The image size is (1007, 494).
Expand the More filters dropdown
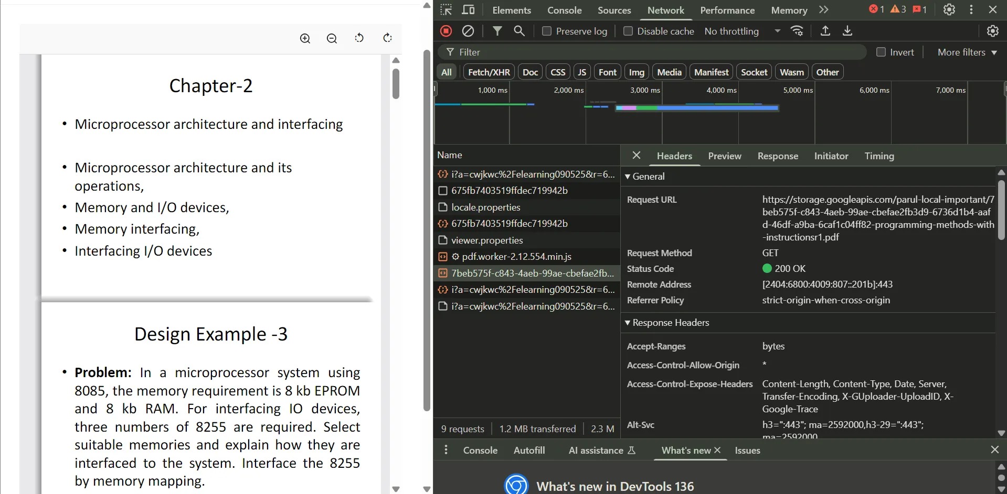(x=967, y=52)
